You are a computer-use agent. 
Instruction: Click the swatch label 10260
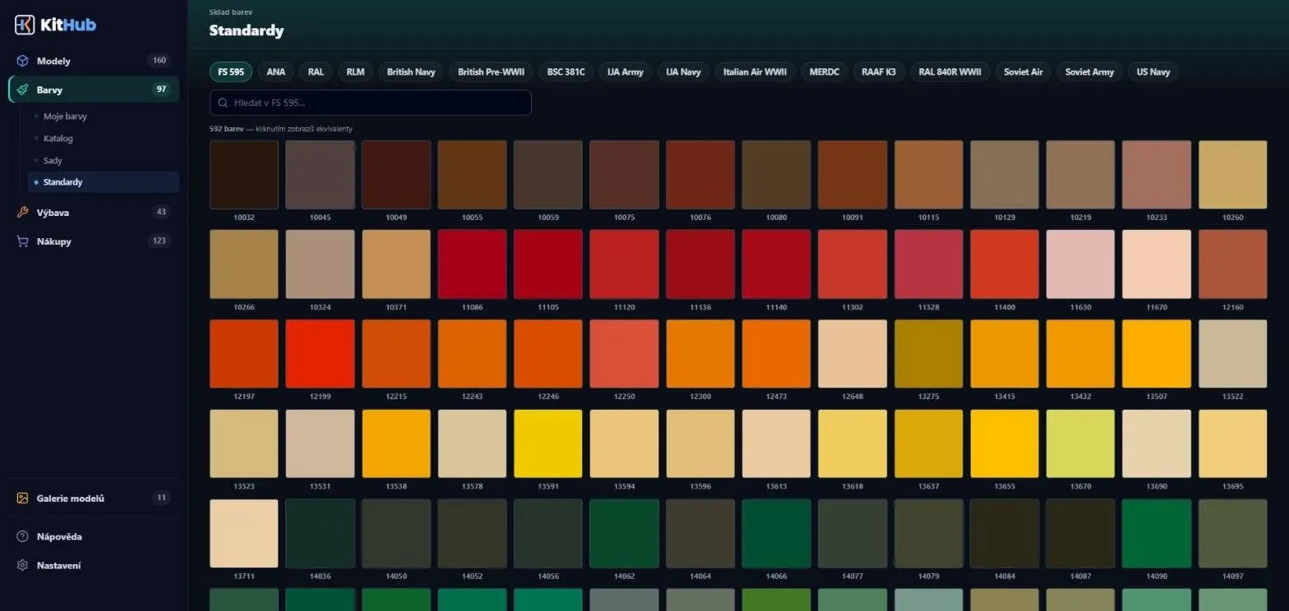pos(1233,218)
